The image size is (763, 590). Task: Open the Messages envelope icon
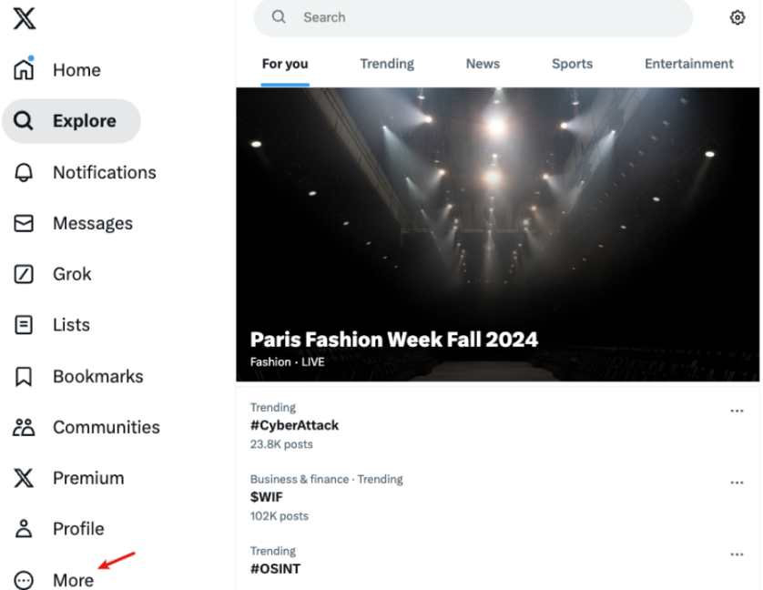click(x=25, y=223)
